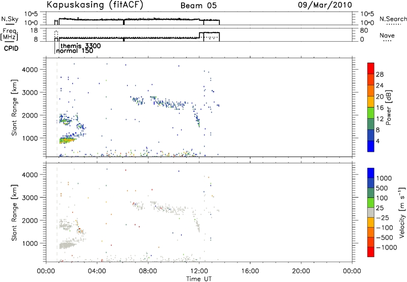
Task: Click the "3000" tick on the power panel axis
Action: (x=30, y=92)
